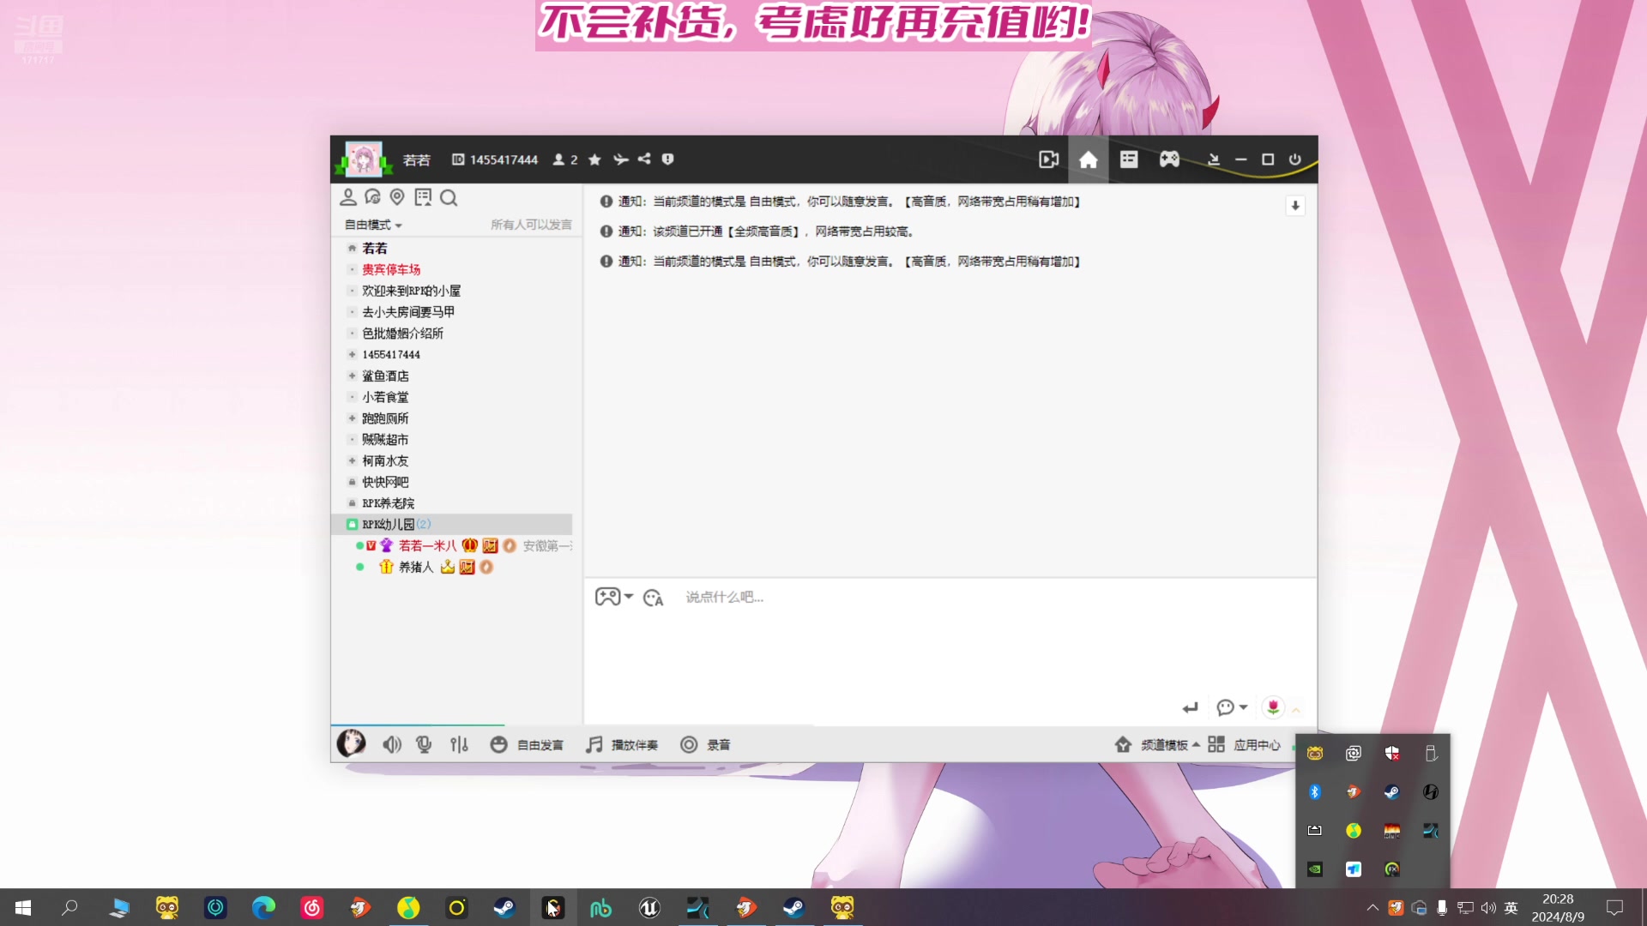Image resolution: width=1647 pixels, height=926 pixels.
Task: Click my user avatar in bottom bar
Action: coord(351,743)
